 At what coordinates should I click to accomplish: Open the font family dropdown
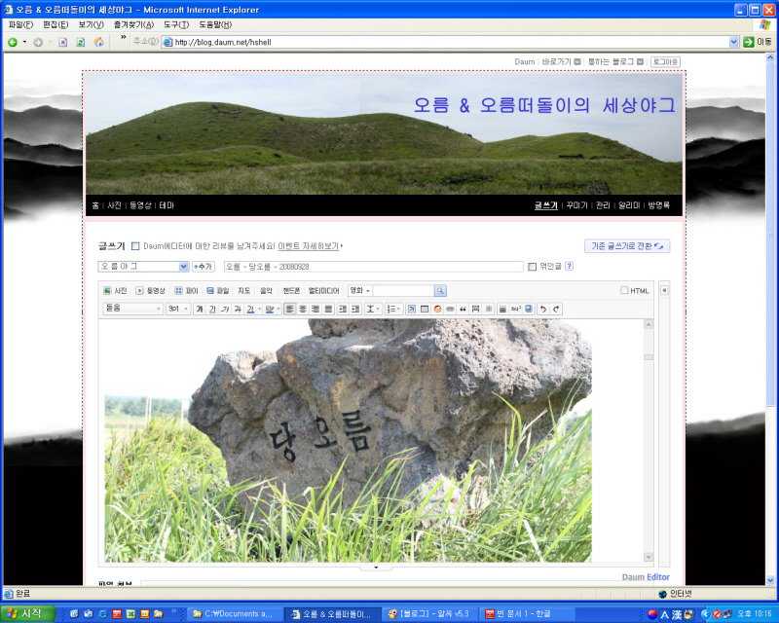(x=132, y=309)
